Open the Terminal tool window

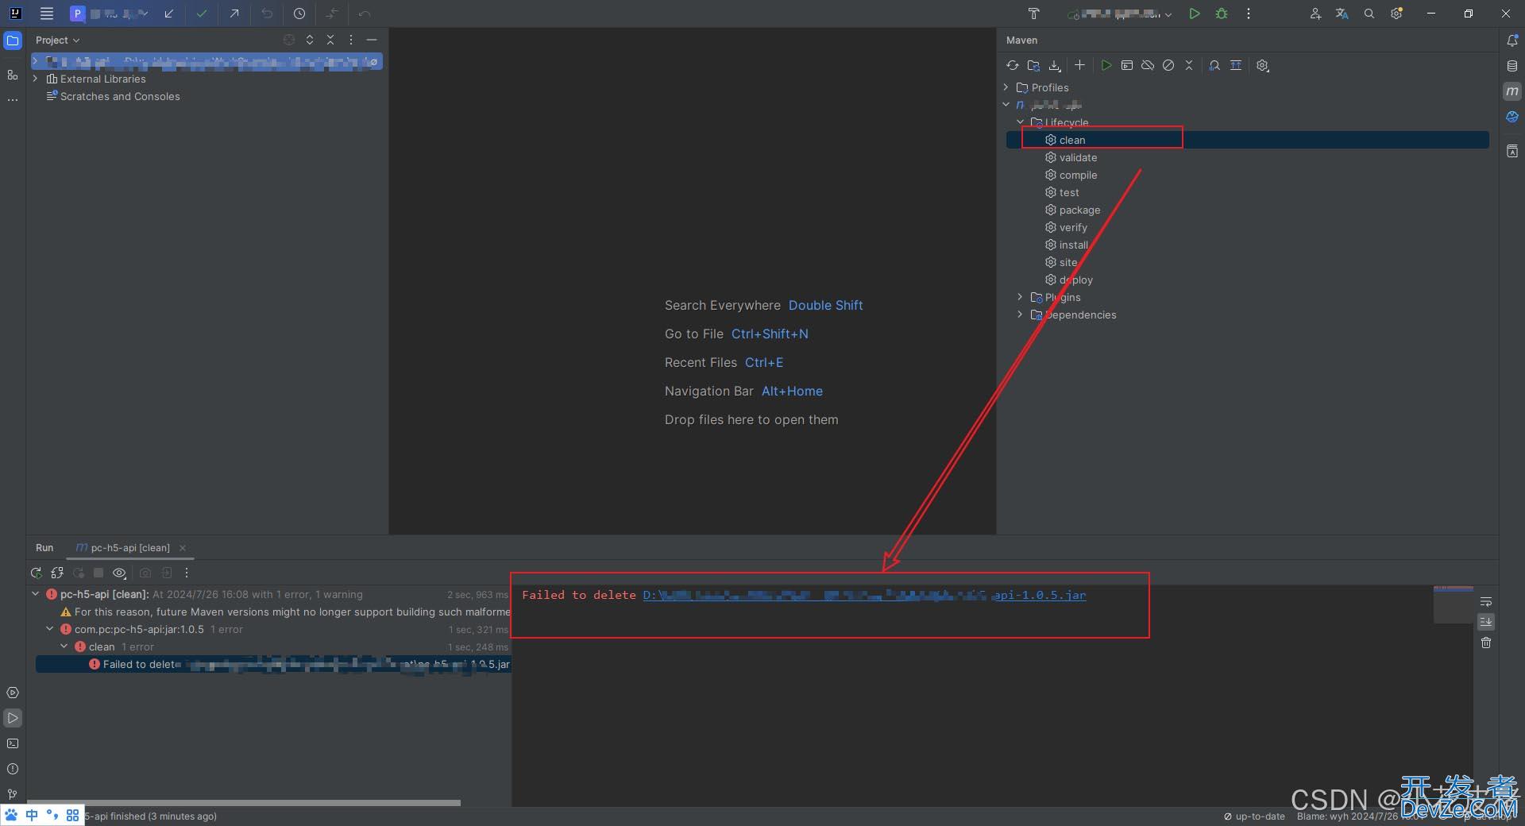tap(13, 743)
